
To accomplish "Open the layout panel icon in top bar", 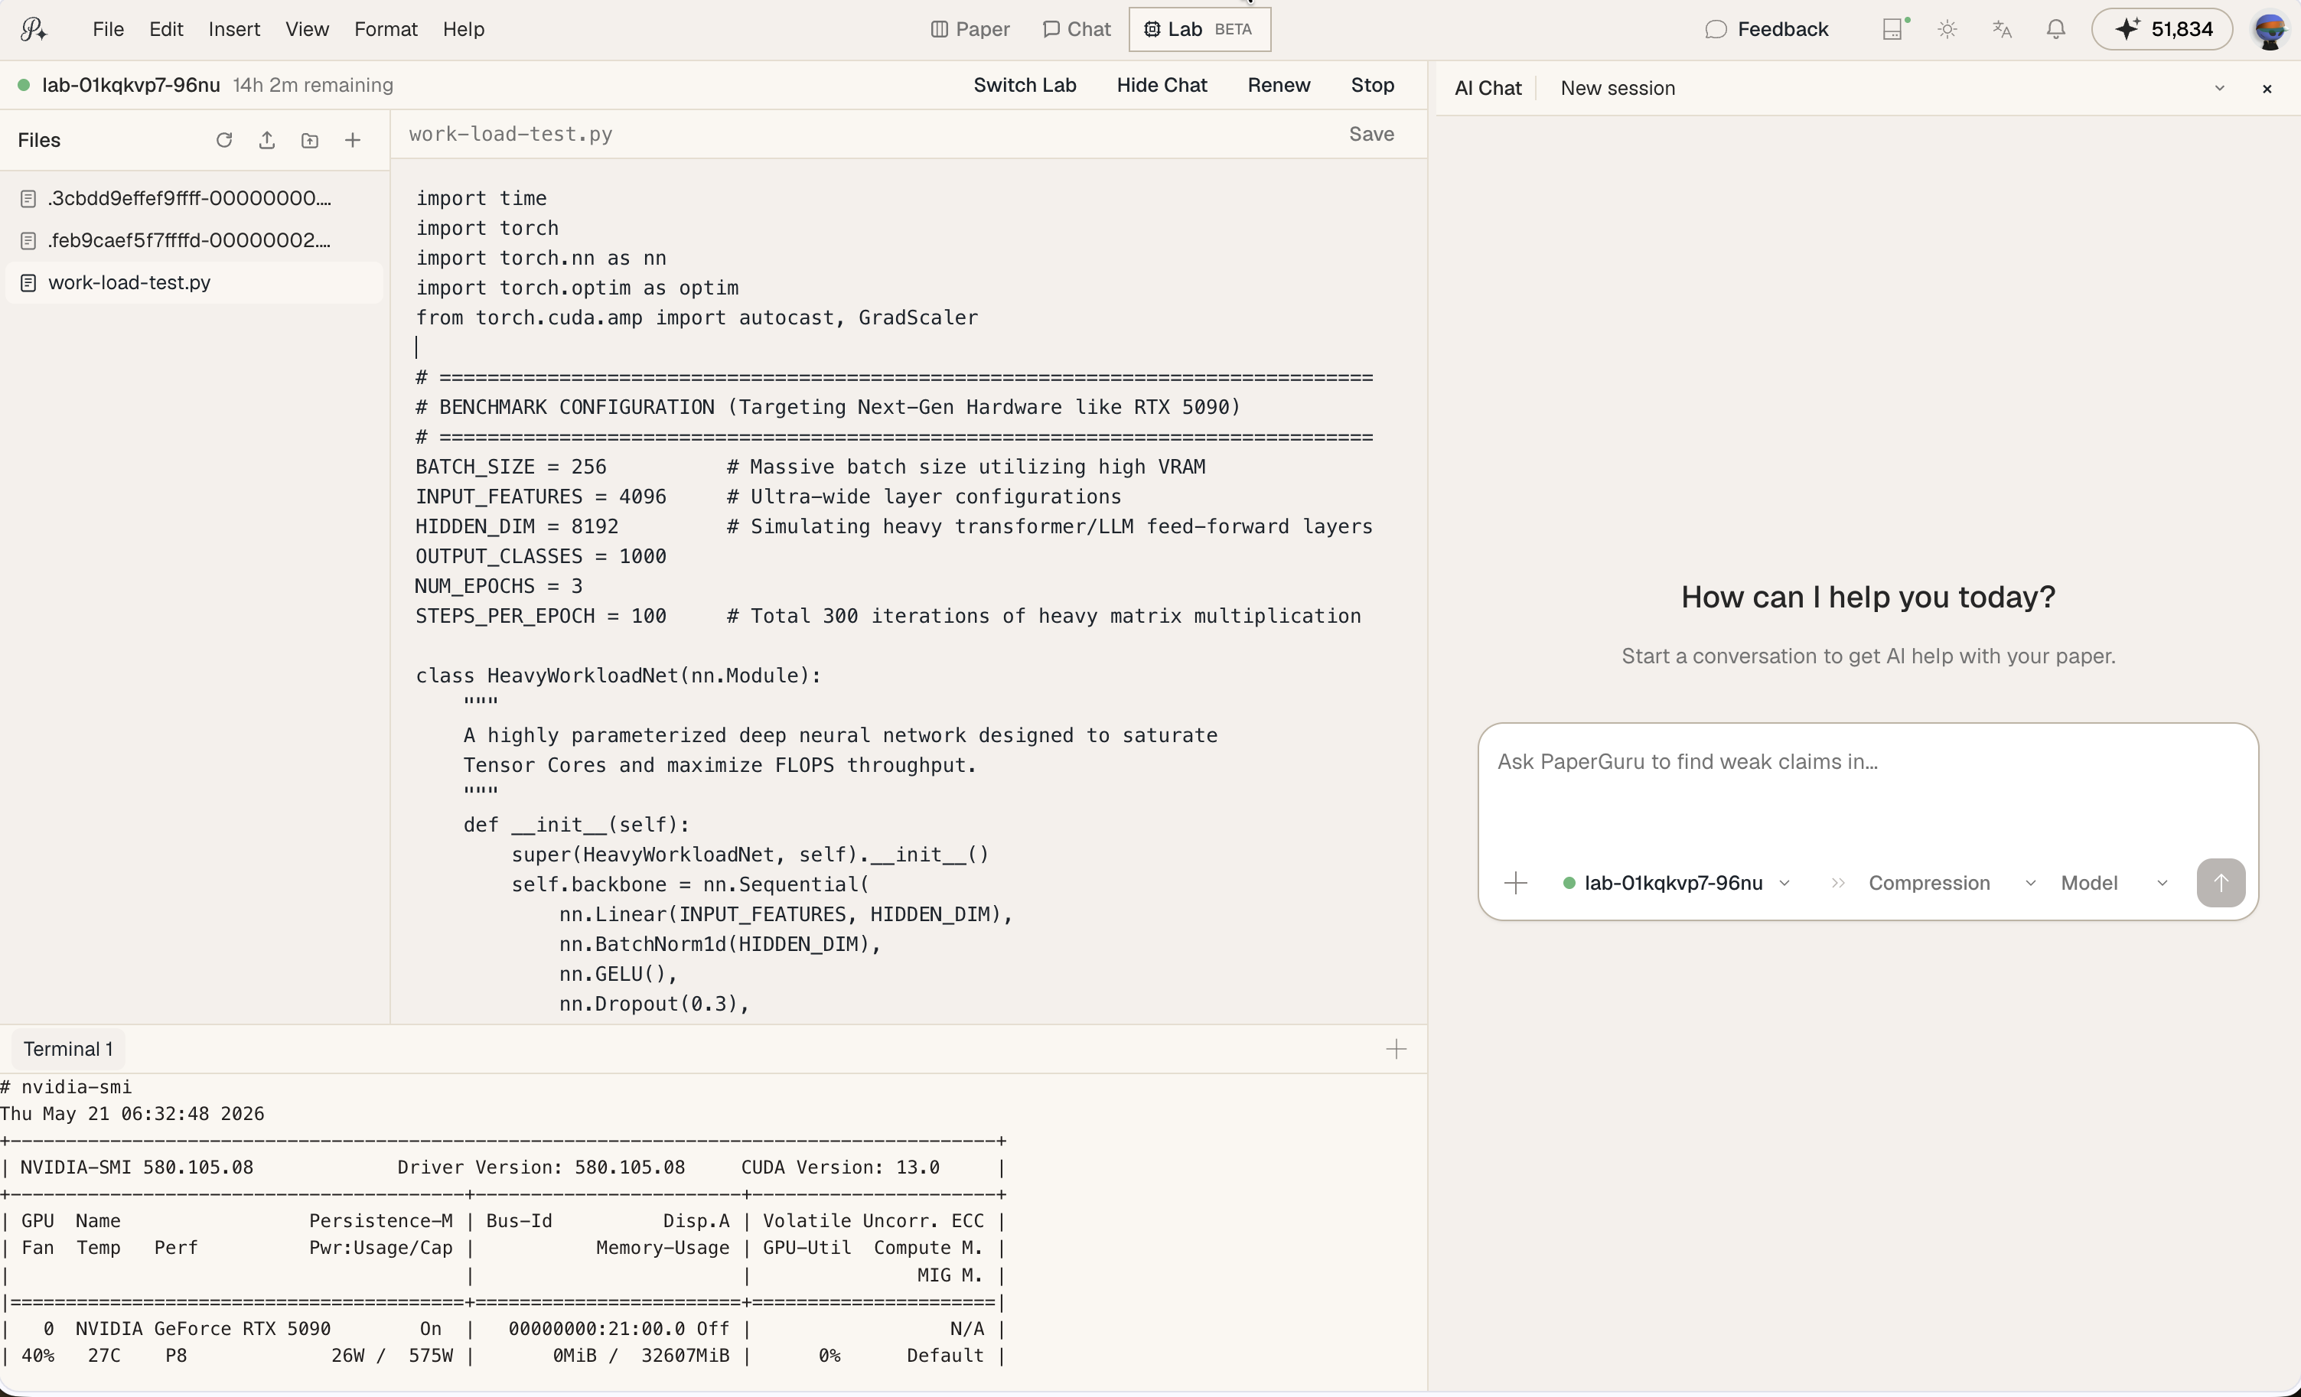I will click(x=1893, y=29).
